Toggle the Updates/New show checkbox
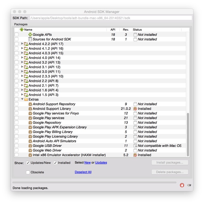The width and height of the screenshot is (204, 204). click(28, 163)
